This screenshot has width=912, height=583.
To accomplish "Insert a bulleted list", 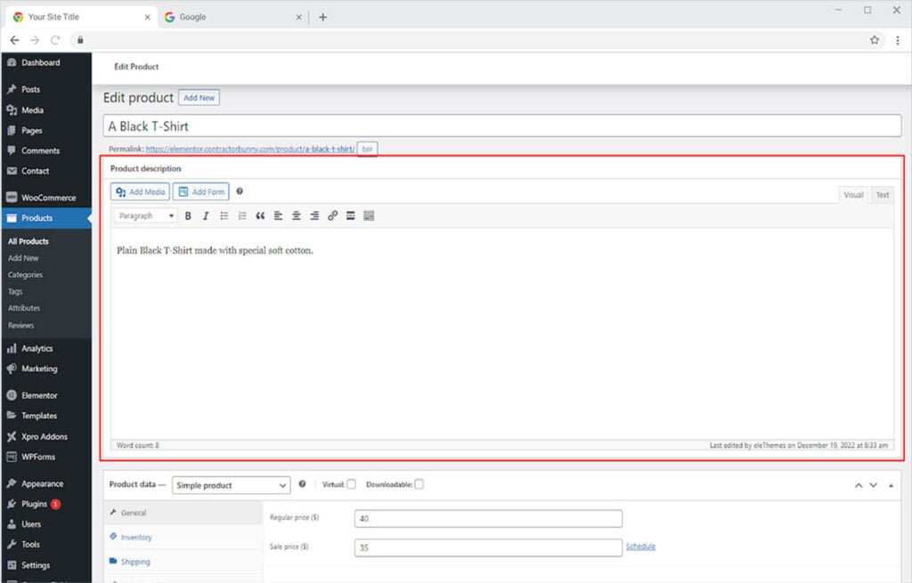I will click(224, 216).
